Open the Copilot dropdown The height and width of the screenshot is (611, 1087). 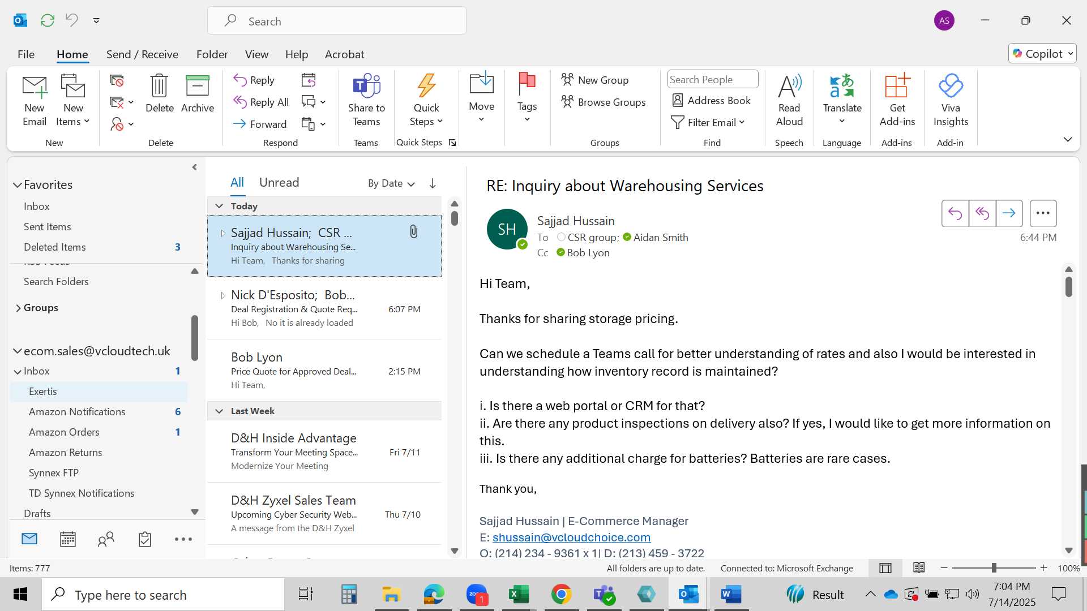[x=1042, y=54]
